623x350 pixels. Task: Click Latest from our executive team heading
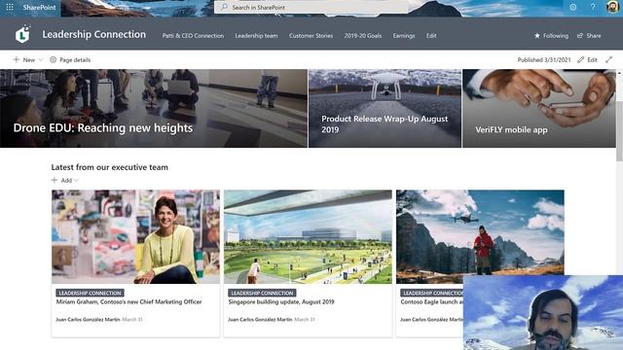point(110,167)
